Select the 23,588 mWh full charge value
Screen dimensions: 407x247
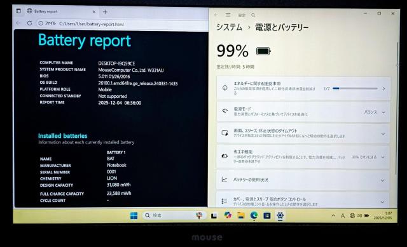click(119, 194)
